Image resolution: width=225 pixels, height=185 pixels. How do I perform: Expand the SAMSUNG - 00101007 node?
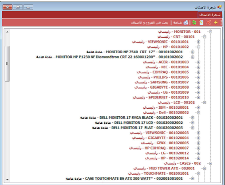[198, 83]
